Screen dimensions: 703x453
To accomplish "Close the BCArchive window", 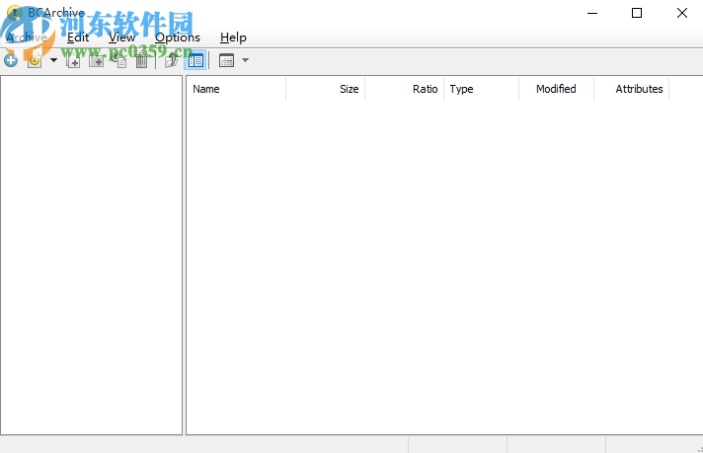I will coord(682,13).
